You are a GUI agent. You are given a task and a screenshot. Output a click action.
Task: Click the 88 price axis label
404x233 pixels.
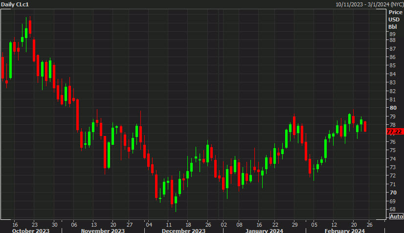(x=392, y=40)
